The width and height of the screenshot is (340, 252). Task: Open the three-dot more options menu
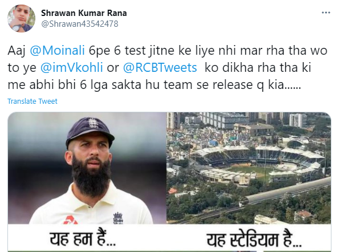[x=326, y=13]
